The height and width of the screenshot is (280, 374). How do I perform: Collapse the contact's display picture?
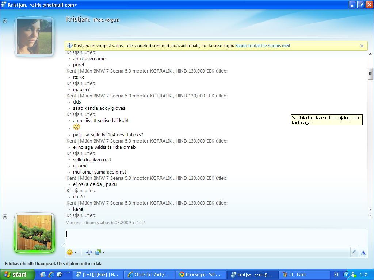pos(5,21)
